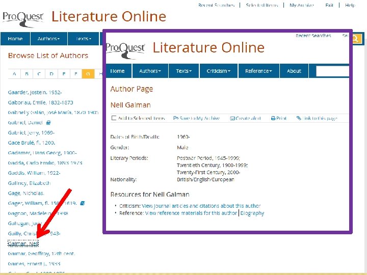Click Recent Searches in the Author Page window

(x=313, y=36)
